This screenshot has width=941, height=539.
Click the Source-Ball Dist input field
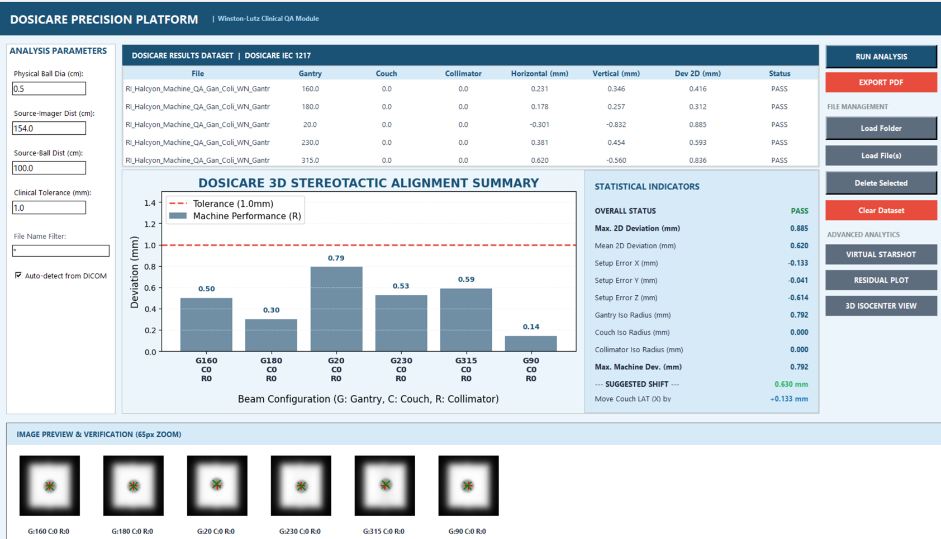click(x=49, y=168)
